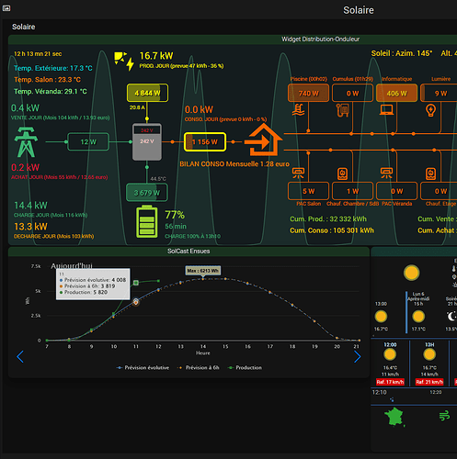
Task: Click the Temp. Extérieure: 17.3 °C text
Action: 53,68
